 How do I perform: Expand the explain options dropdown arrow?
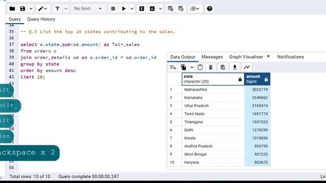tap(160, 9)
